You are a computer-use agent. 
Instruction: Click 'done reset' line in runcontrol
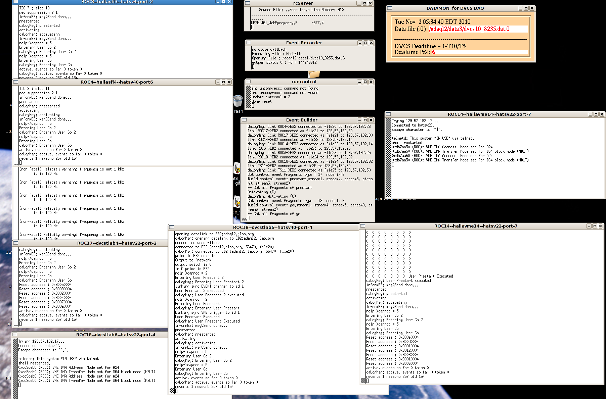pos(262,101)
